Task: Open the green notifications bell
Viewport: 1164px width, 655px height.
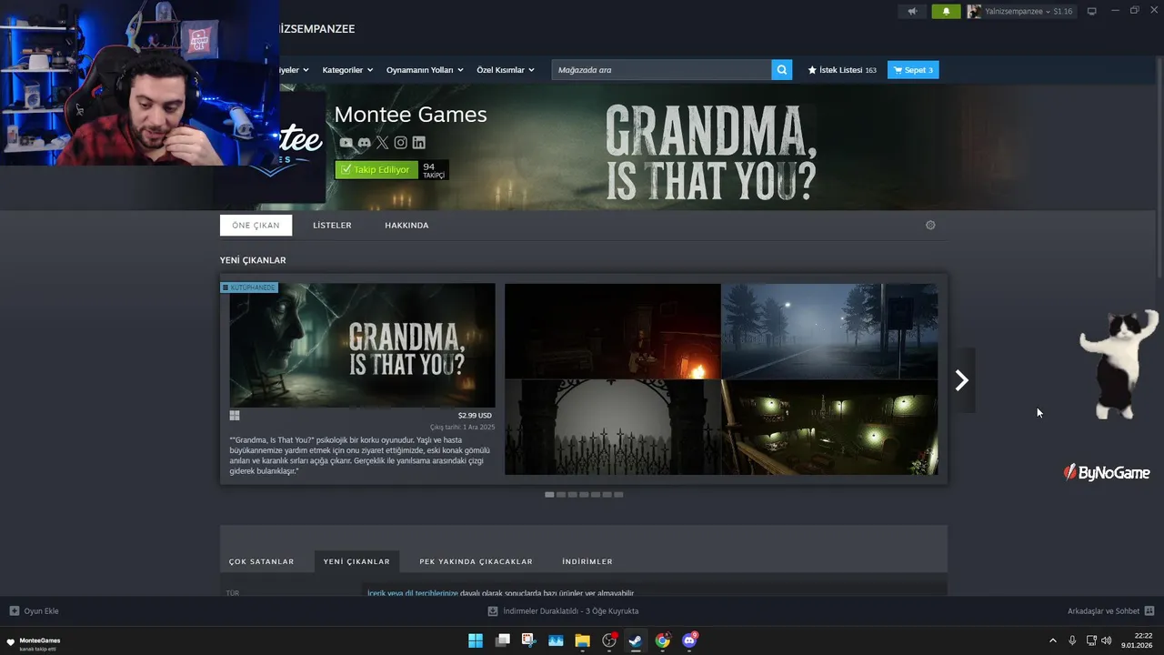Action: 946,12
